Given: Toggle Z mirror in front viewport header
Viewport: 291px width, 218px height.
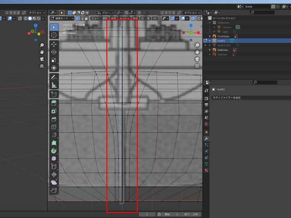Looking at the screenshot, I should (x=174, y=13).
